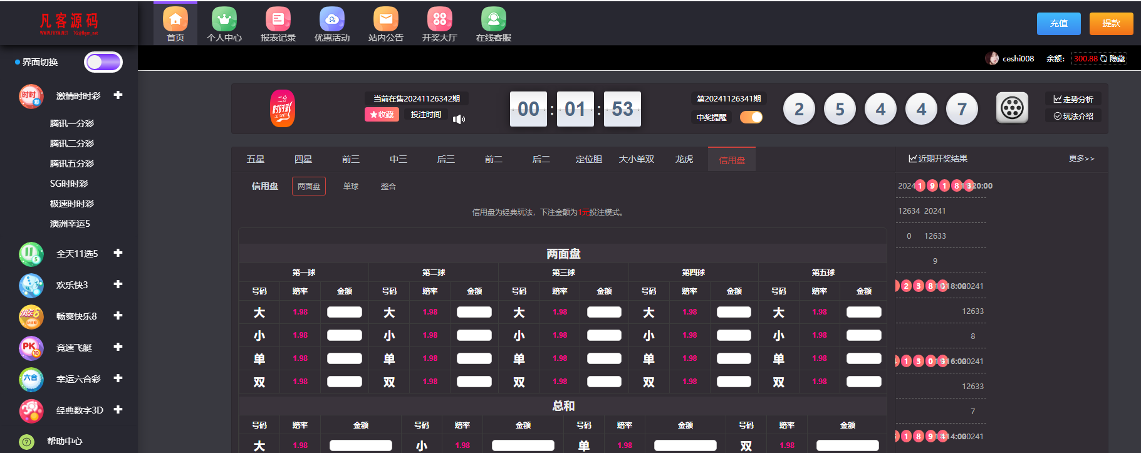Click the user avatar beside ceshi008
1141x453 pixels.
pos(992,58)
